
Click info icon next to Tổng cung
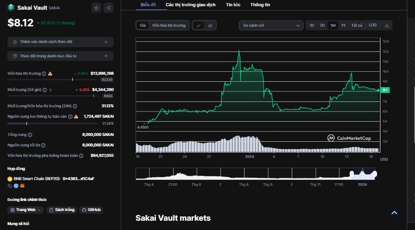pos(30,135)
